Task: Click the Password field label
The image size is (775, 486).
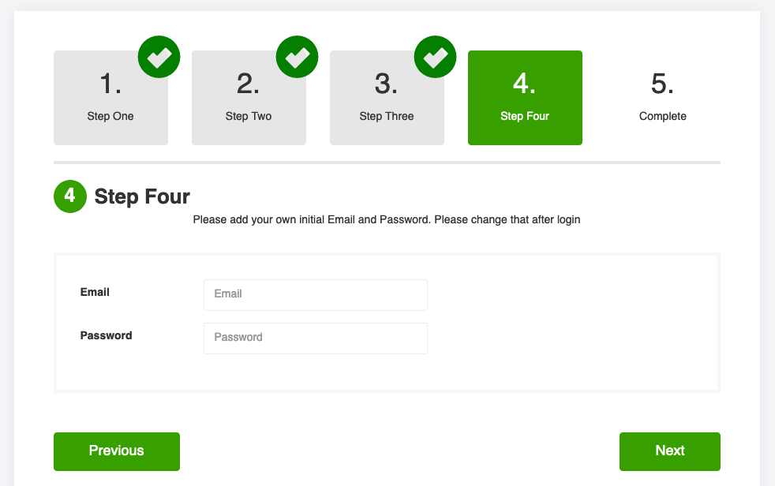Action: coord(106,335)
